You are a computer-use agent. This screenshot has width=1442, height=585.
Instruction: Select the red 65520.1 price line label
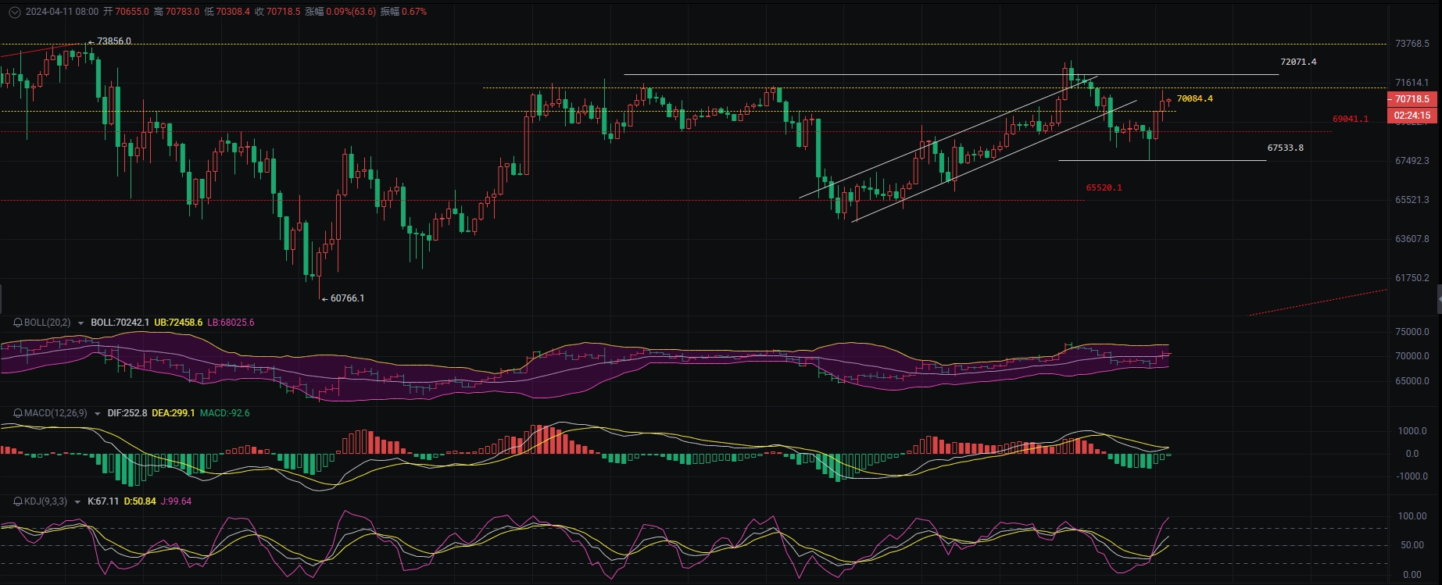1104,187
